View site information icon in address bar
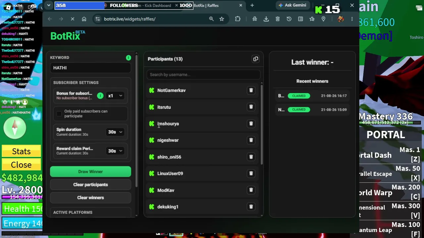This screenshot has height=238, width=424. coord(97,19)
